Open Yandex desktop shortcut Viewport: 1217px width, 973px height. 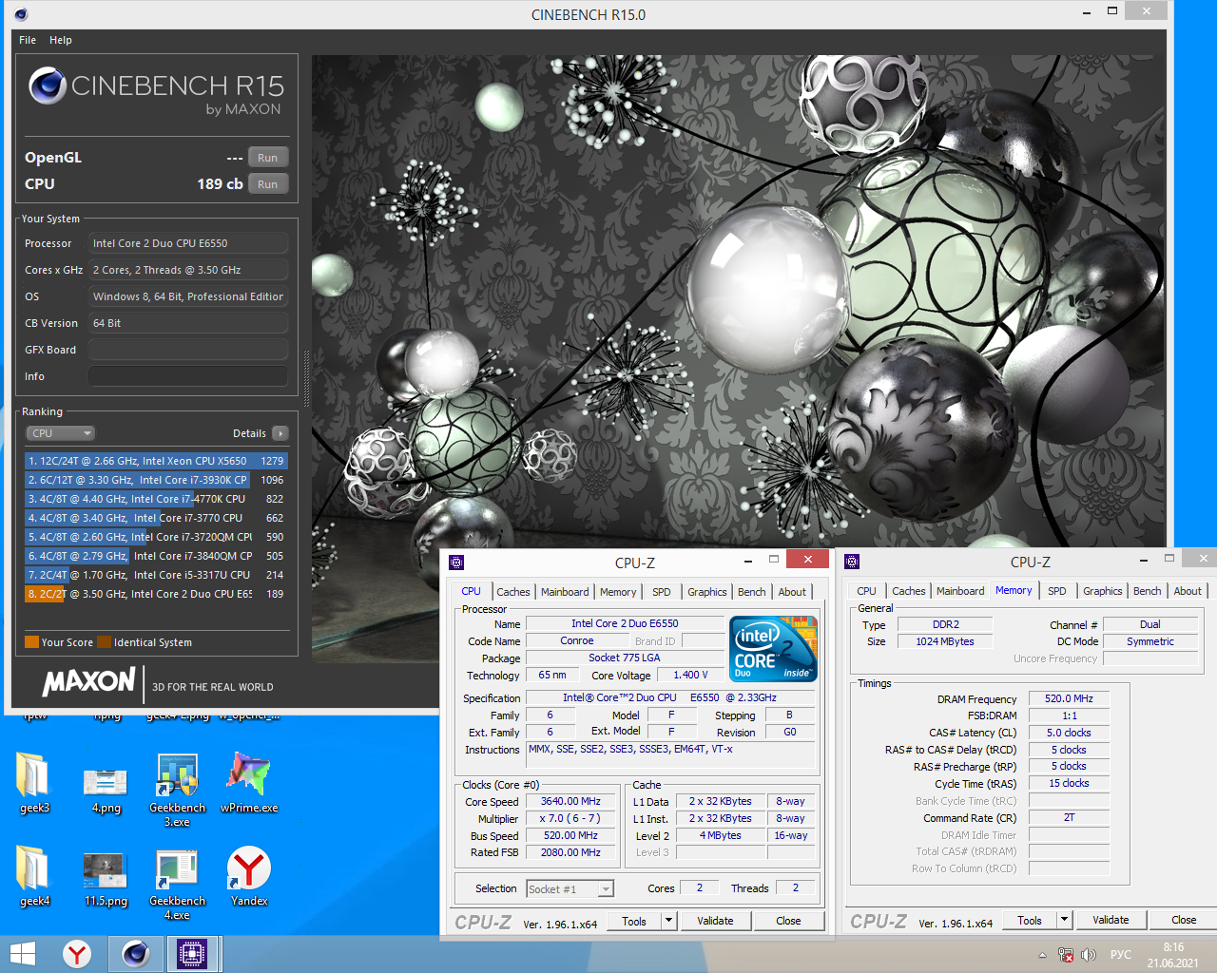[x=249, y=876]
